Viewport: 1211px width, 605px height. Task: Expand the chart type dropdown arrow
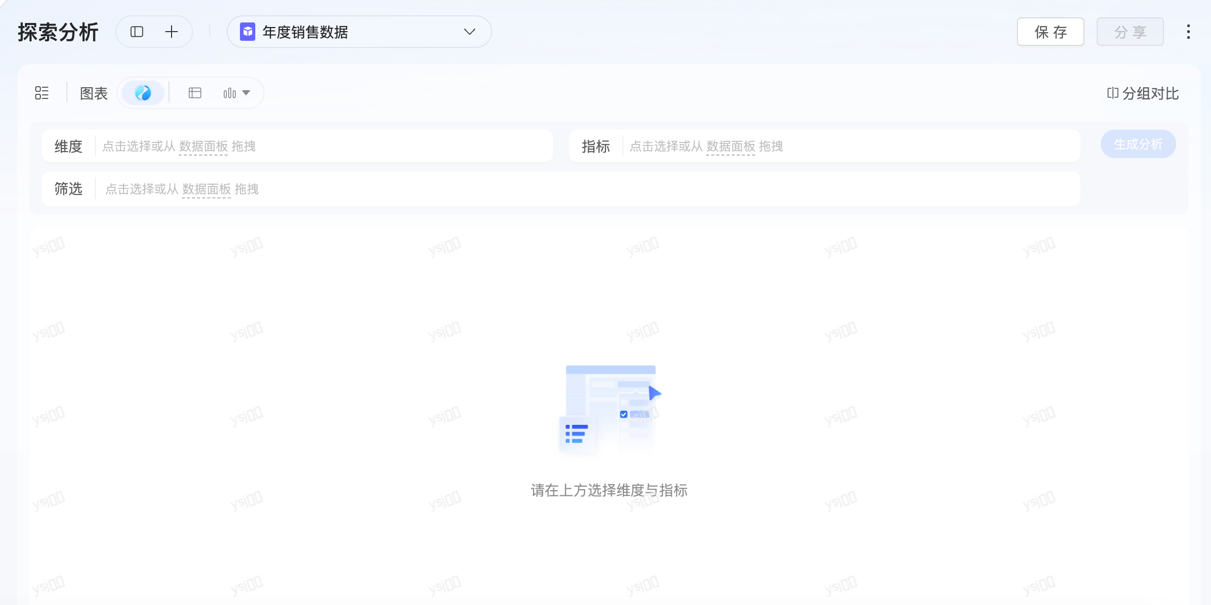[x=247, y=93]
